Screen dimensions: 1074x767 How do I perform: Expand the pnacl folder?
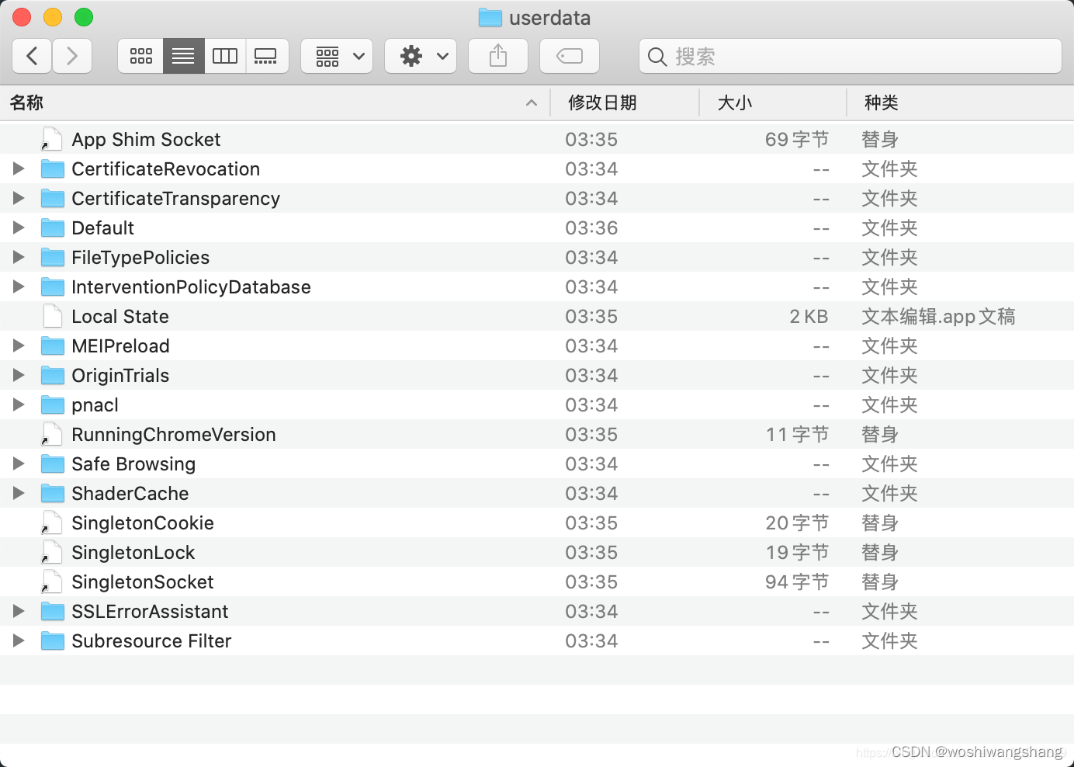[19, 404]
